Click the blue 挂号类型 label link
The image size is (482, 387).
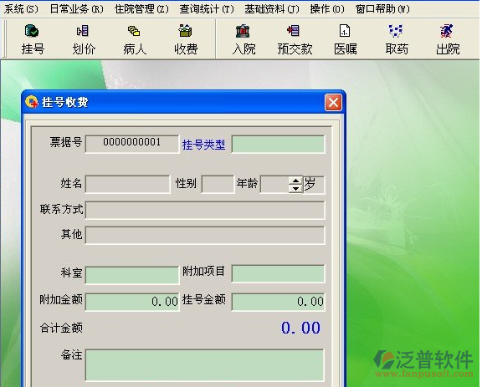pos(203,145)
